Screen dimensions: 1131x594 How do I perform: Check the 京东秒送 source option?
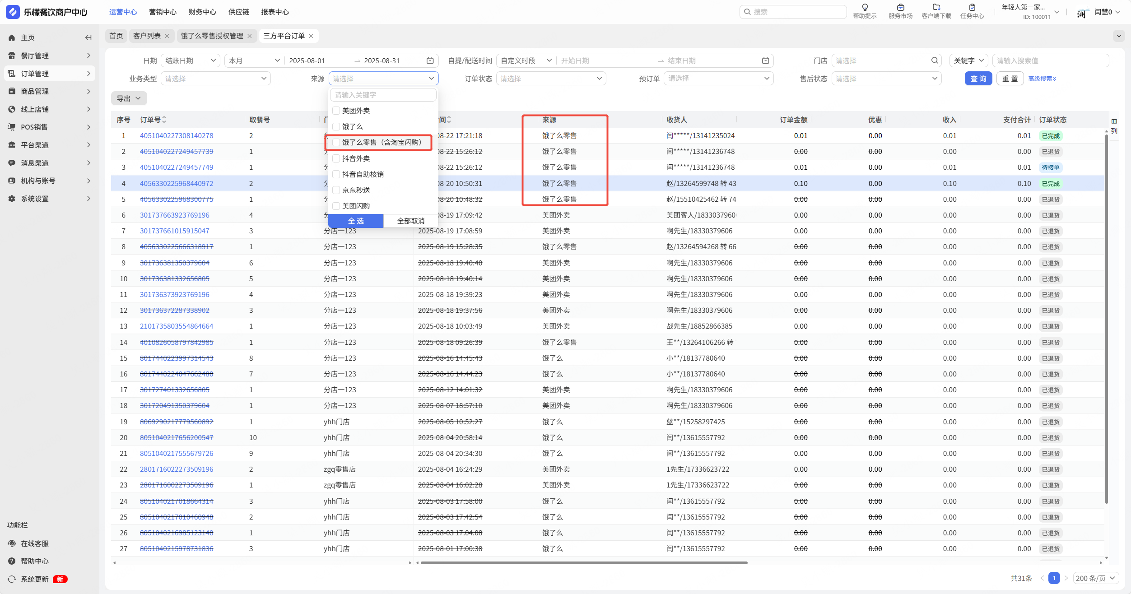click(336, 190)
